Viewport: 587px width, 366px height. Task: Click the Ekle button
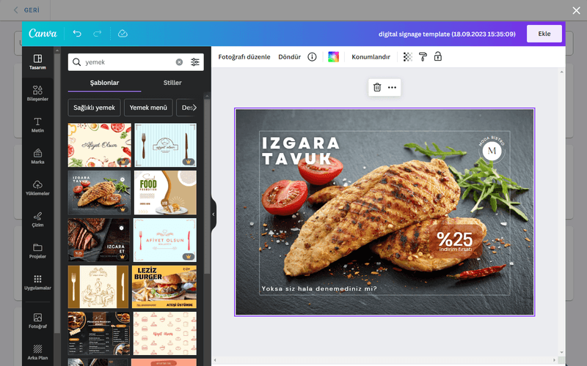544,34
